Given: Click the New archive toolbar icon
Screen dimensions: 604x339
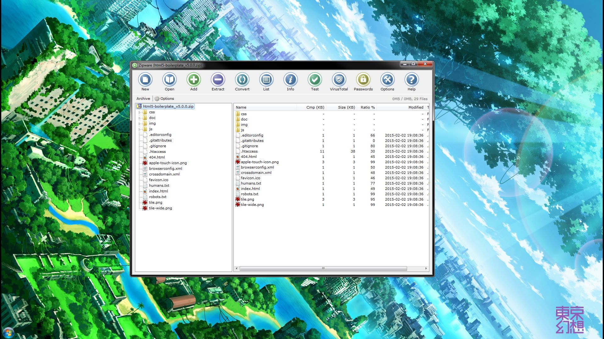Looking at the screenshot, I should click(x=145, y=80).
